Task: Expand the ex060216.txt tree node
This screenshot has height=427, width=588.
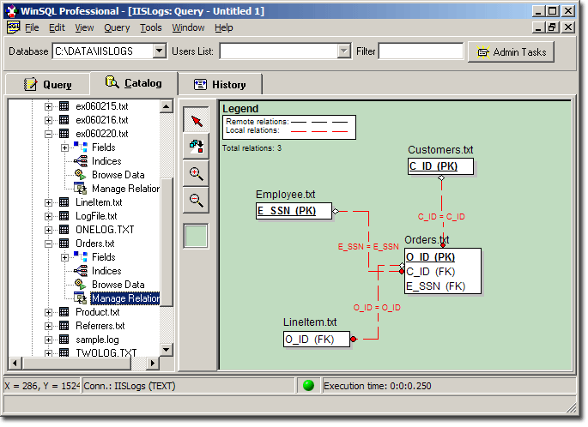Action: point(48,120)
